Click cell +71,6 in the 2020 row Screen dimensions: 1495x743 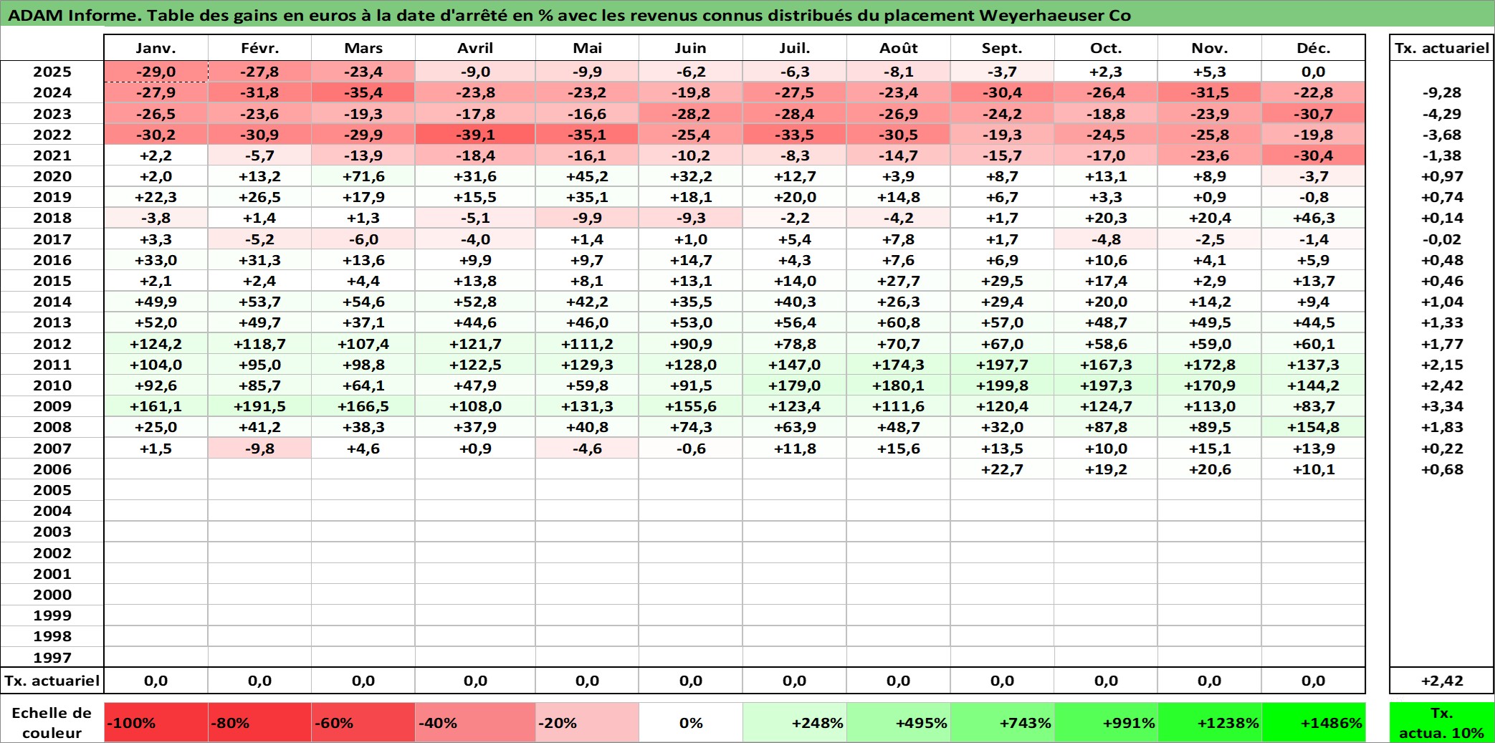point(363,176)
